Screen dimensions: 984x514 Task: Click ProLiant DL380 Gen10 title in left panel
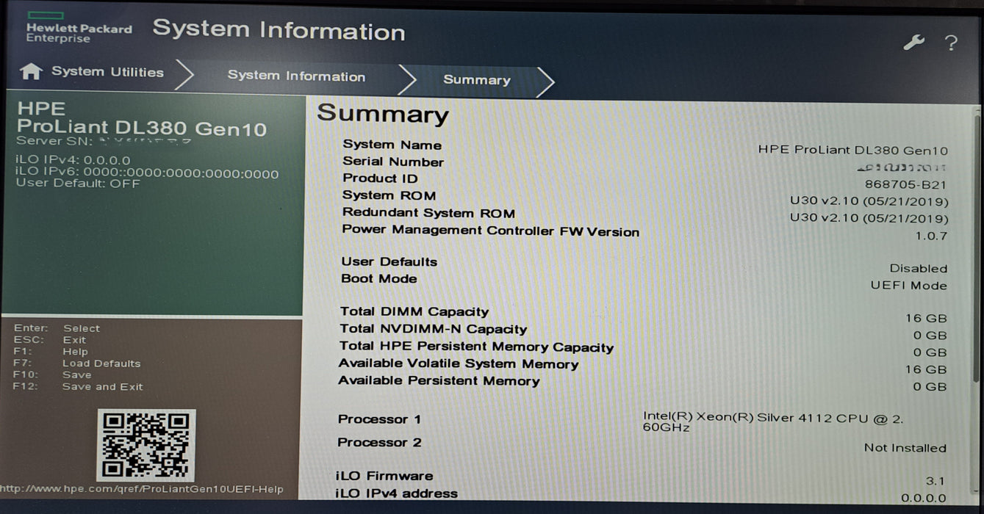(x=142, y=128)
